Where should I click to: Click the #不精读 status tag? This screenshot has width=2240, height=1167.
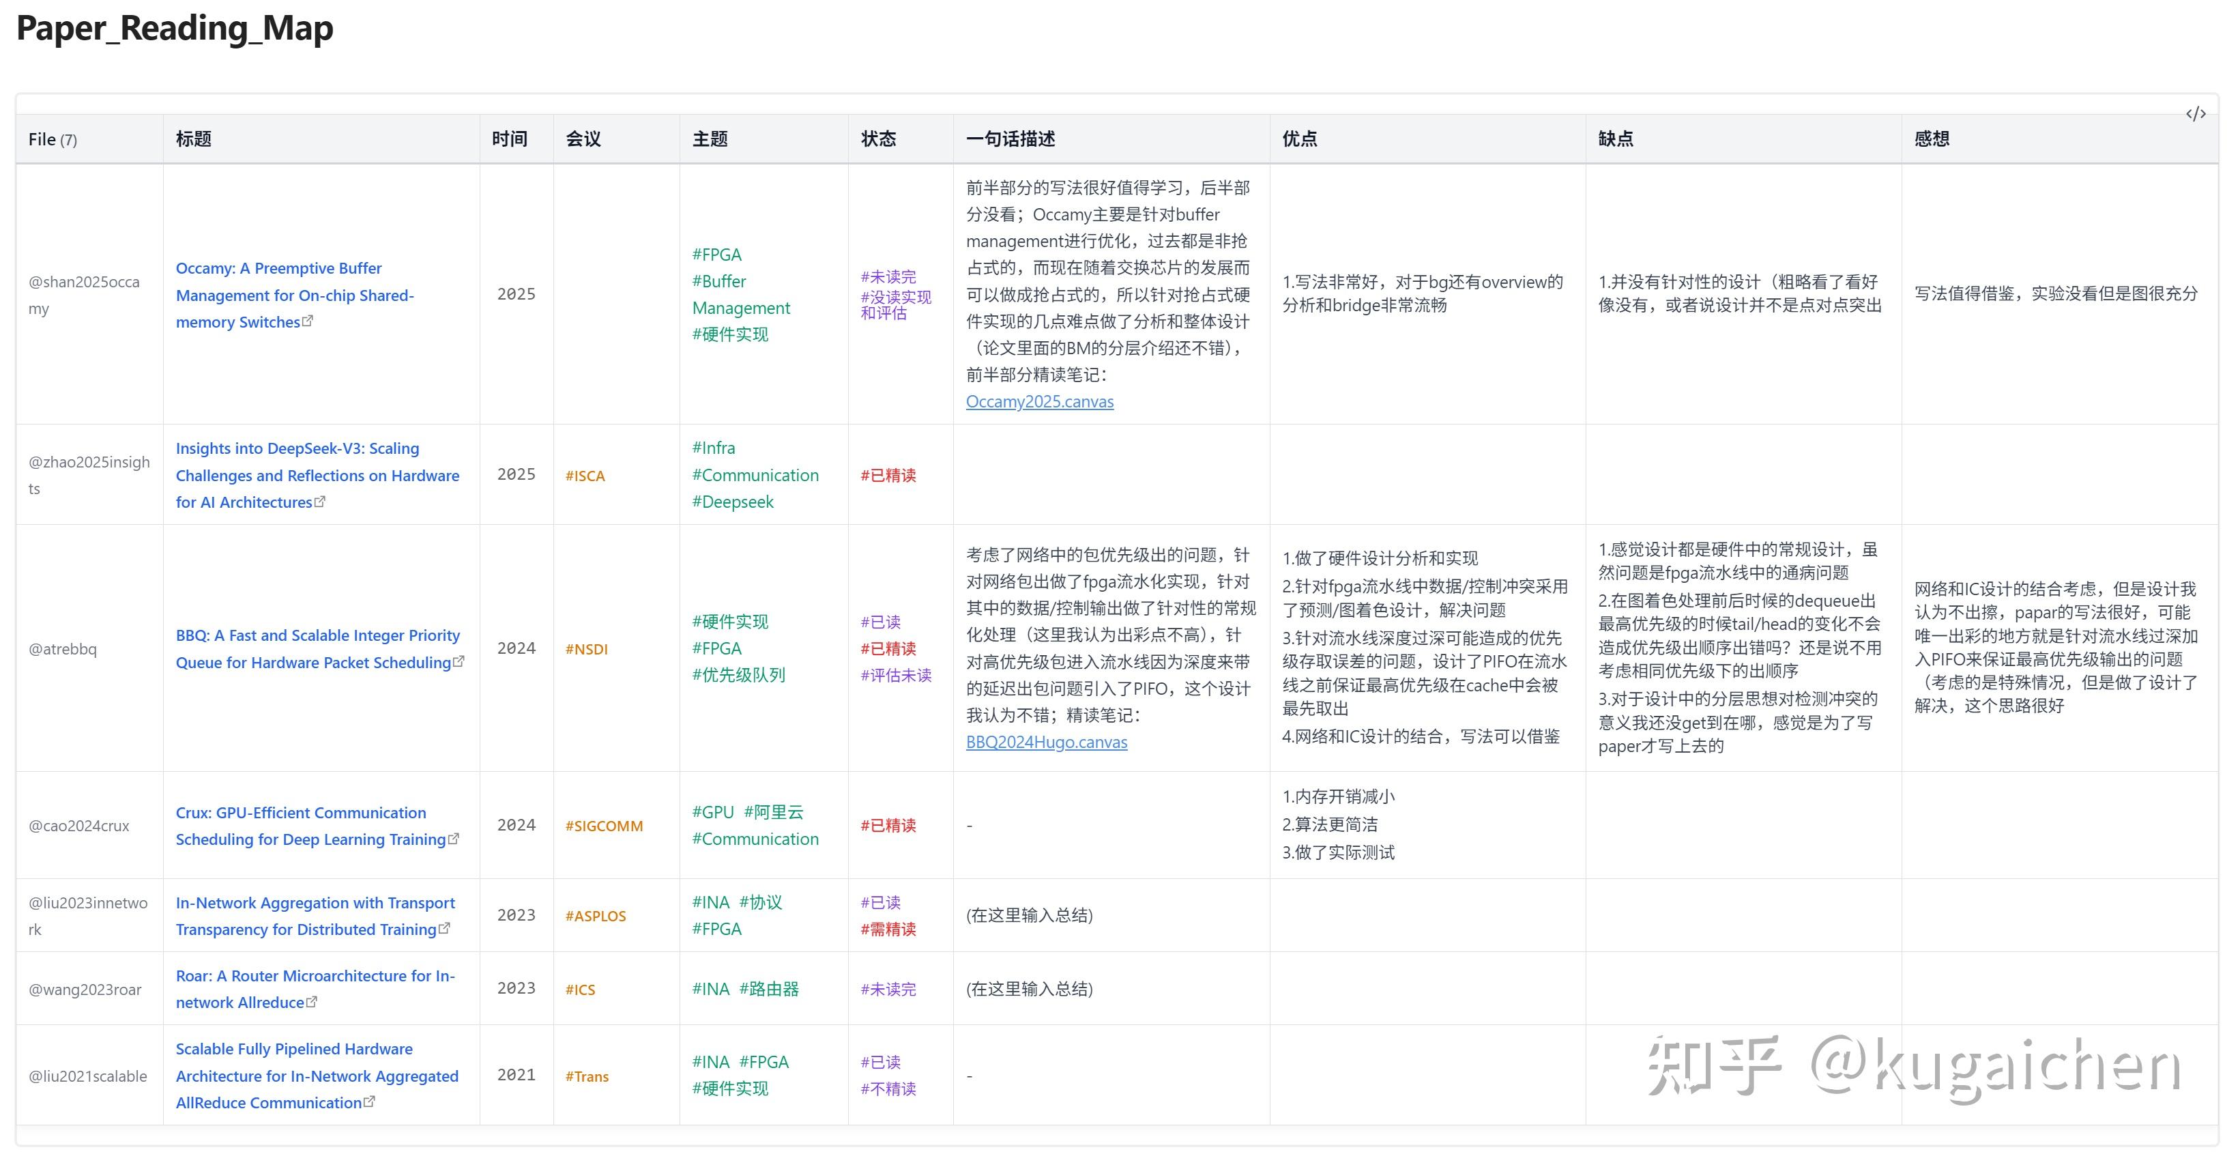pos(888,1089)
